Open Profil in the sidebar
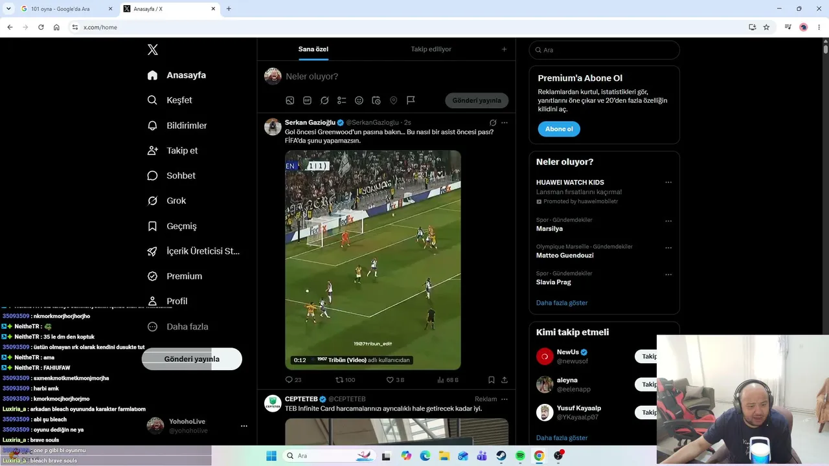829x466 pixels. pos(168,301)
